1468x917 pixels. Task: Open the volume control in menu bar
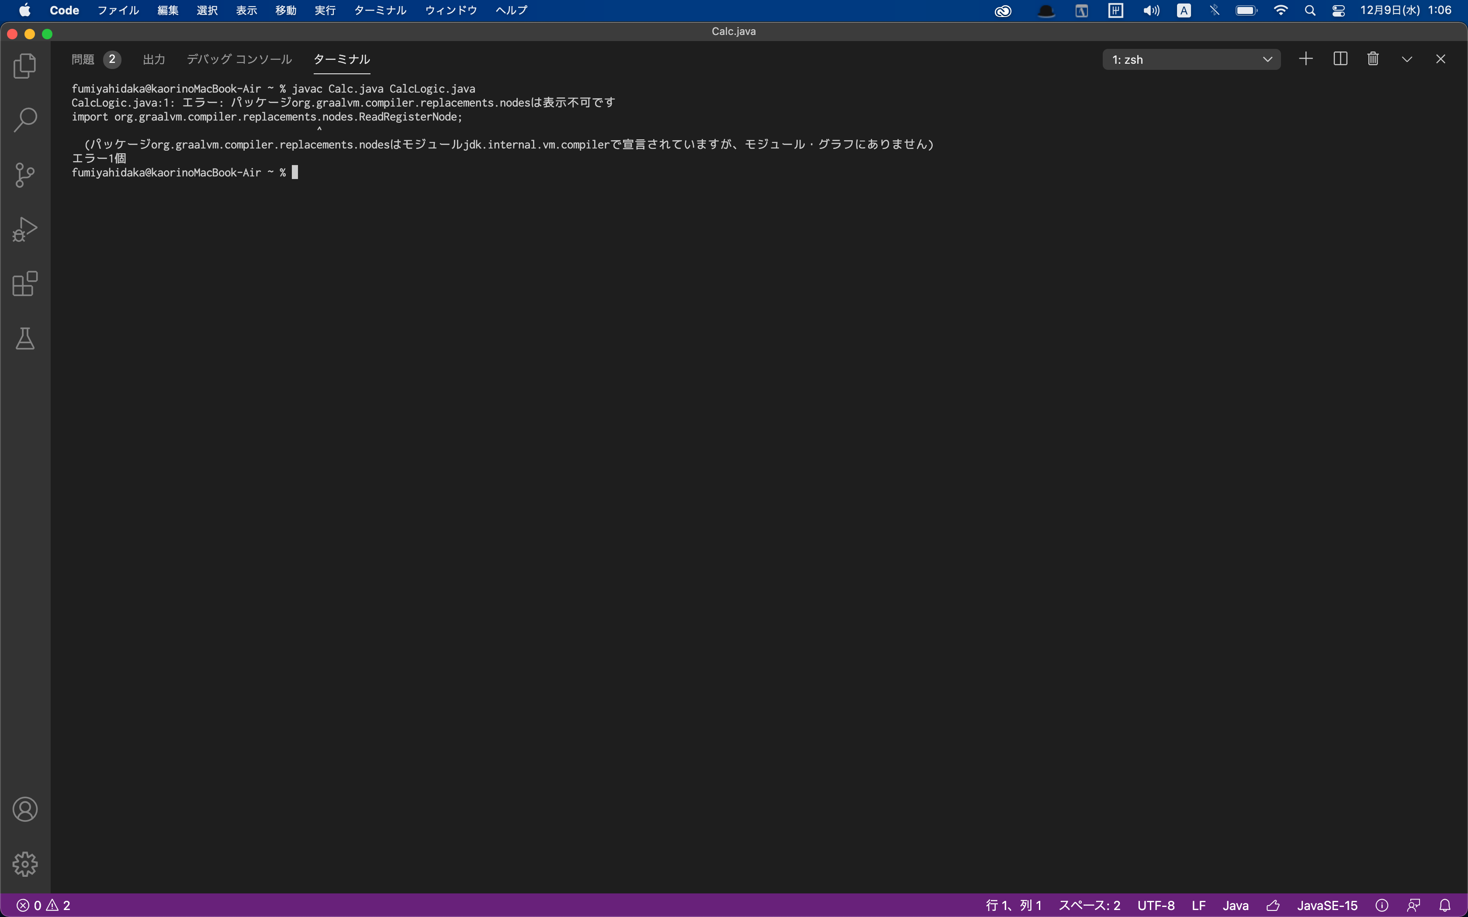[x=1151, y=10]
